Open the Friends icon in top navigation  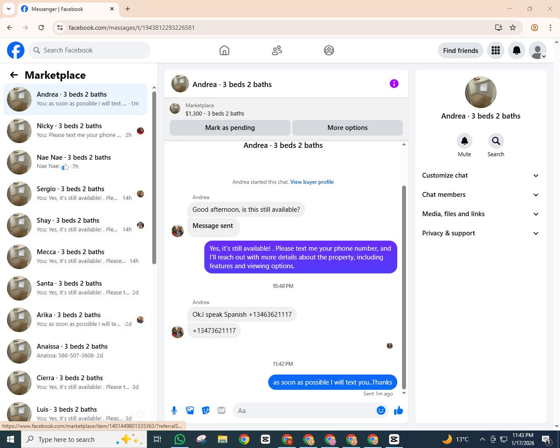(277, 50)
